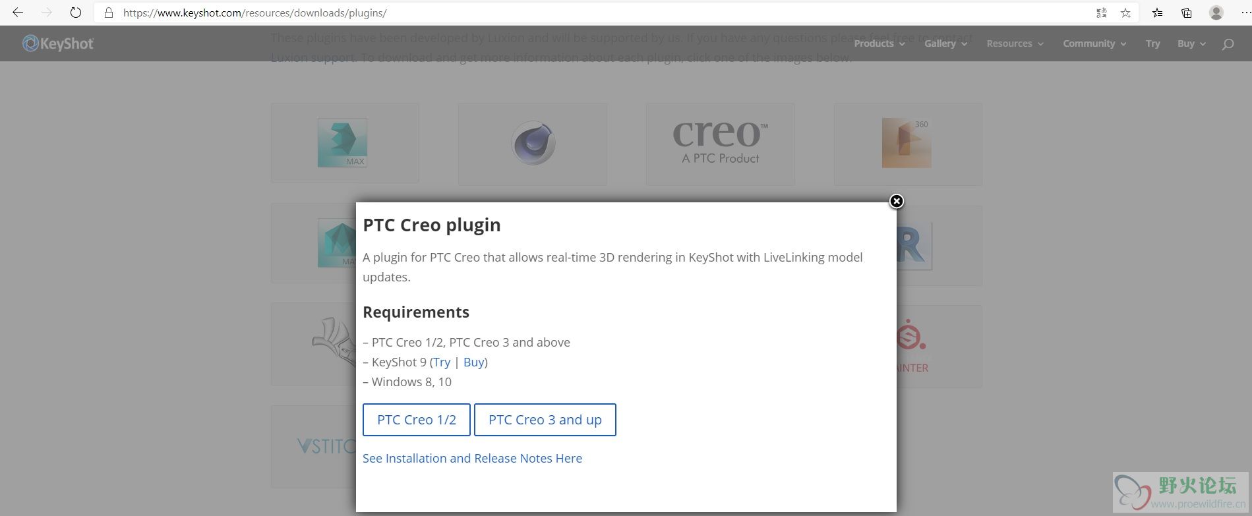Select the VStitcher plugin thumbnail
Screen dimensions: 1252x516
[x=314, y=446]
